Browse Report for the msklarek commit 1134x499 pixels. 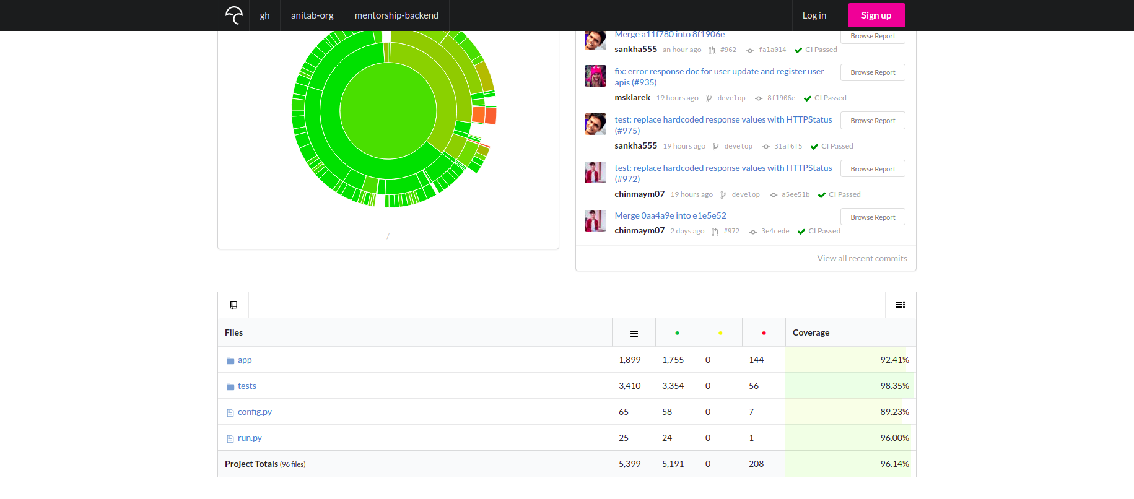(873, 72)
